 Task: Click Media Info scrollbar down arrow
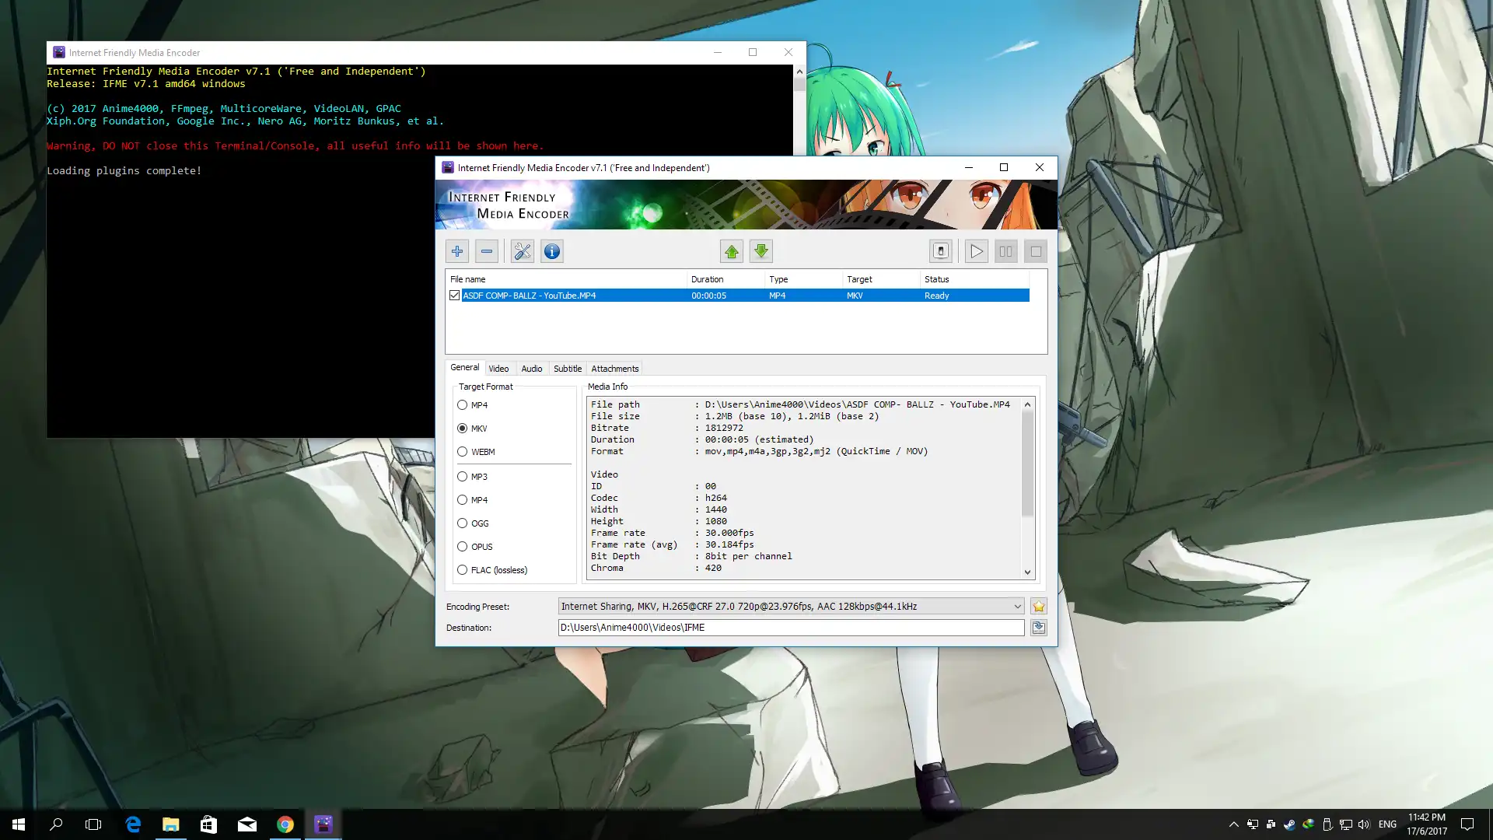pyautogui.click(x=1028, y=572)
